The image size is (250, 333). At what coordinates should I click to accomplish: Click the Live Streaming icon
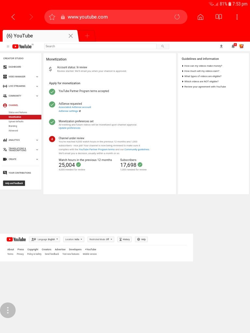click(5, 86)
